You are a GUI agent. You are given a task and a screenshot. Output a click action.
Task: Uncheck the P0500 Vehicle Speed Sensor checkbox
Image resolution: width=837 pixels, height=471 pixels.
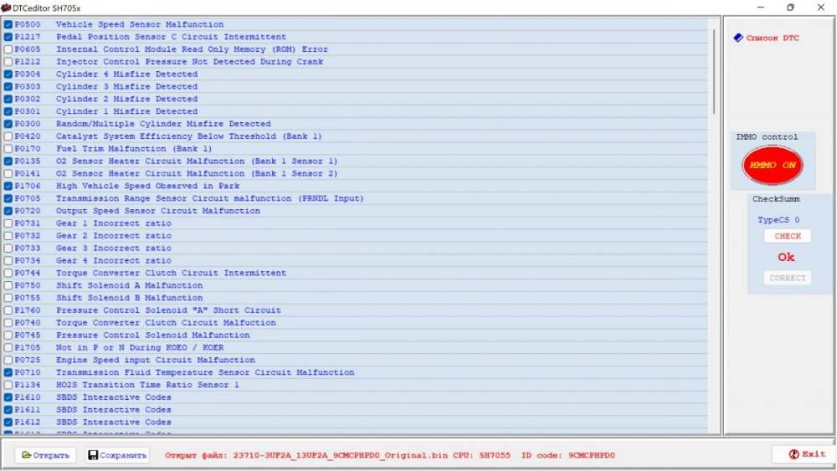[x=8, y=24]
